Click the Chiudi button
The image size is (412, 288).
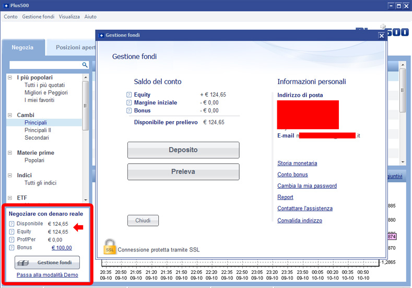(143, 221)
